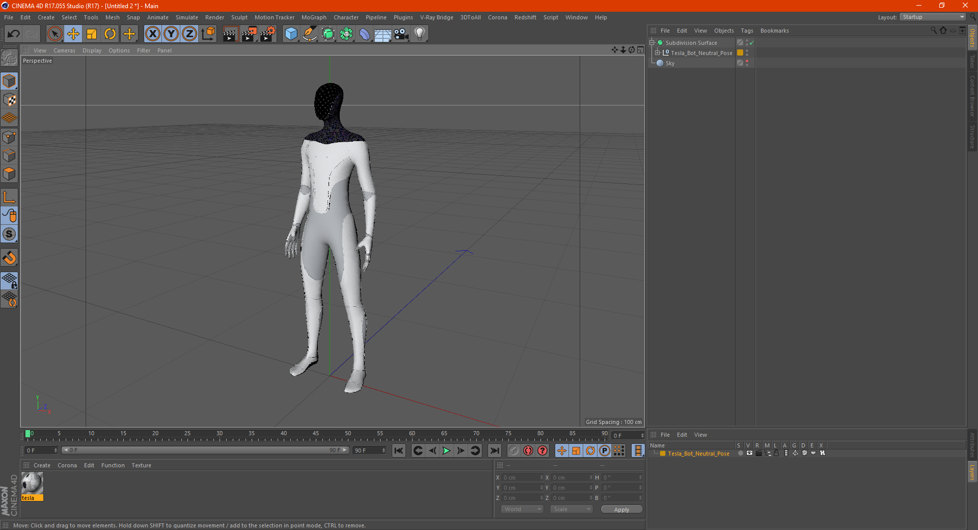
Task: Switch to Texture mode
Action: pyautogui.click(x=9, y=100)
